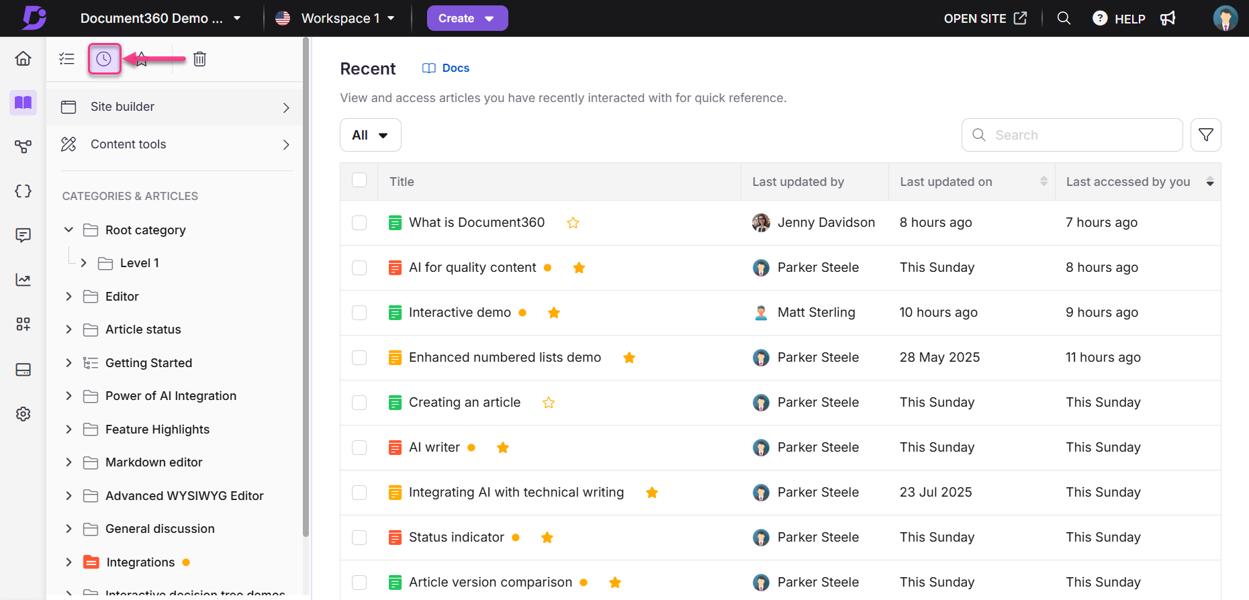Viewport: 1249px width, 600px height.
Task: Click the HELP button
Action: (1119, 18)
